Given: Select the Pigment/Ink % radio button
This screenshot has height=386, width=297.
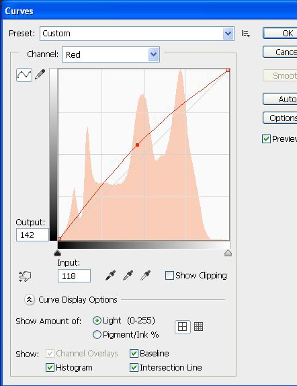Looking at the screenshot, I should pos(97,334).
